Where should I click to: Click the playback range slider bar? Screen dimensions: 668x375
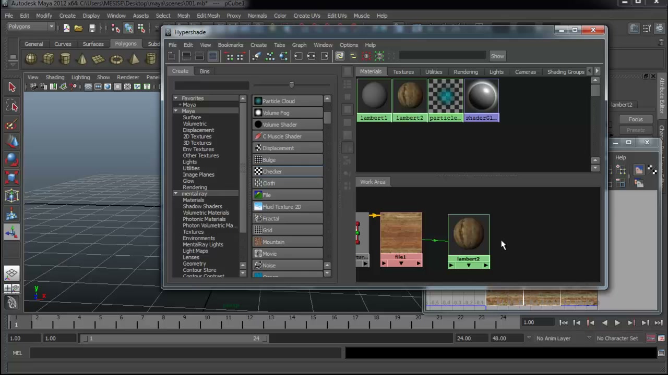pos(173,338)
